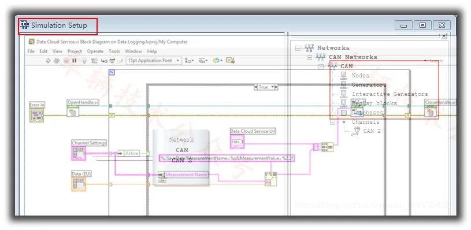Open the Reorder dropdown icon
This screenshot has width=471, height=230.
(x=217, y=61)
